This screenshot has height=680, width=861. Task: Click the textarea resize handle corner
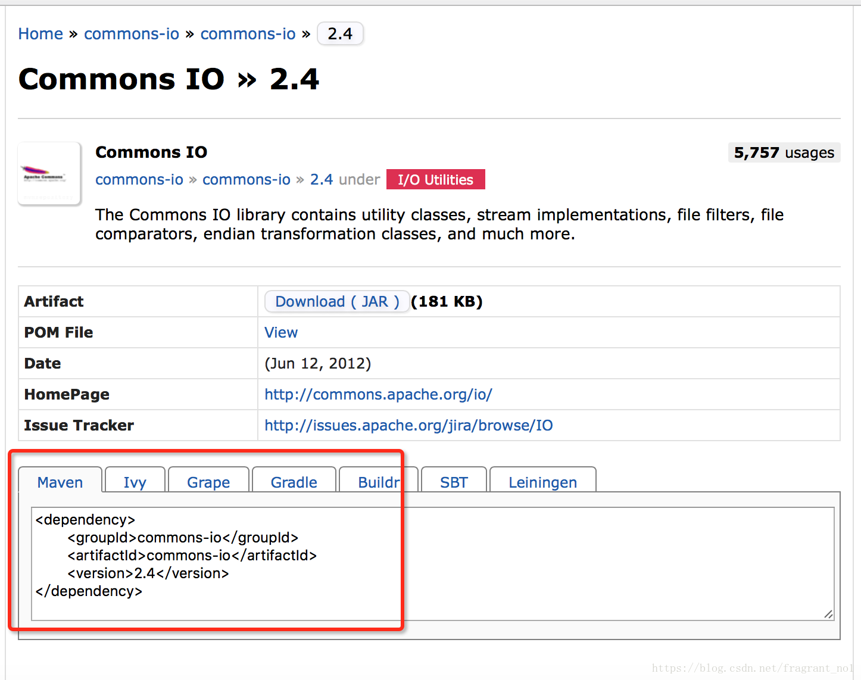click(x=828, y=615)
